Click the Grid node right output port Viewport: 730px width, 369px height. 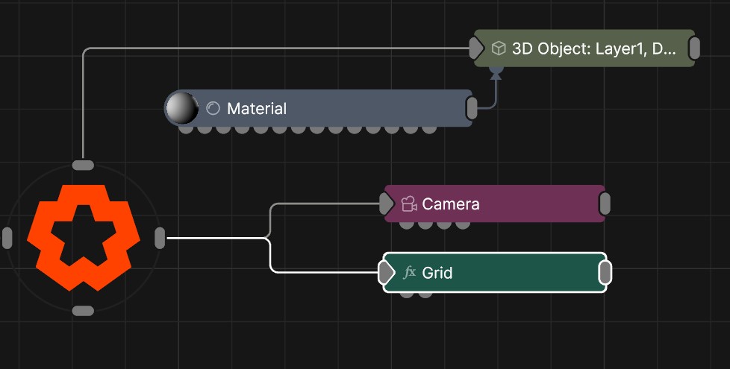click(x=605, y=273)
